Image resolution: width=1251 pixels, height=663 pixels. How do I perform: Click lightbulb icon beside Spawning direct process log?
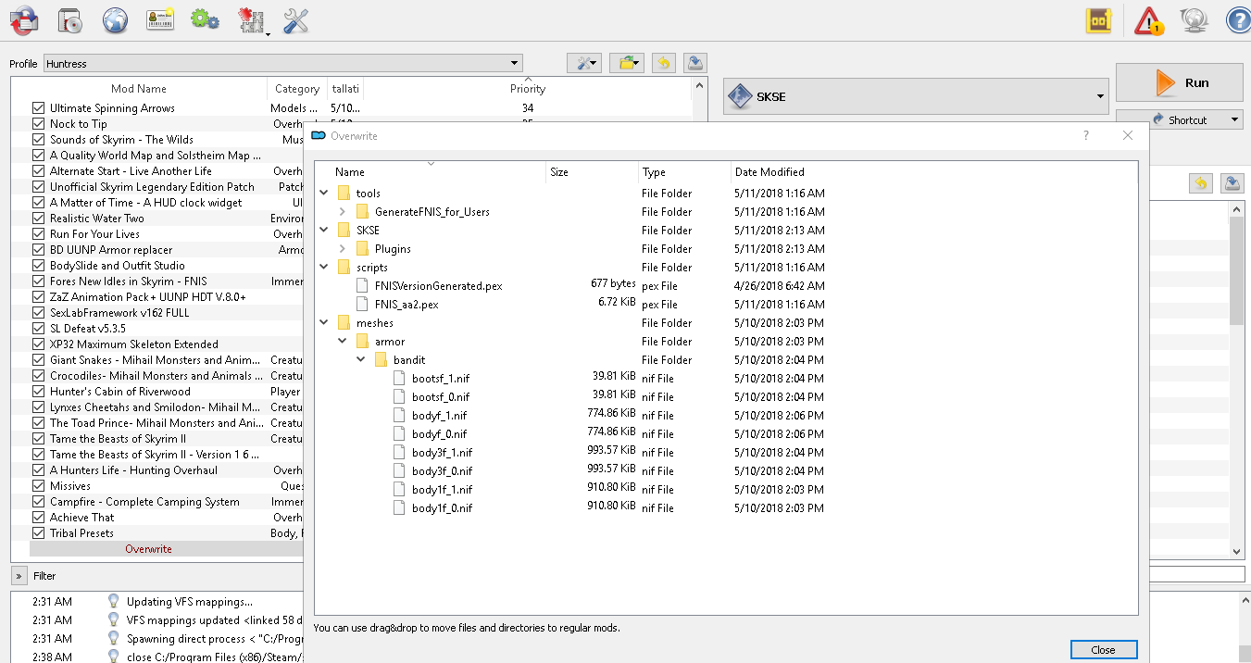tap(114, 639)
